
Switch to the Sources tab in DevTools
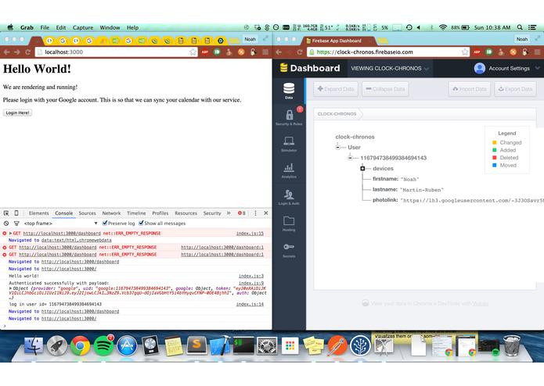(87, 213)
